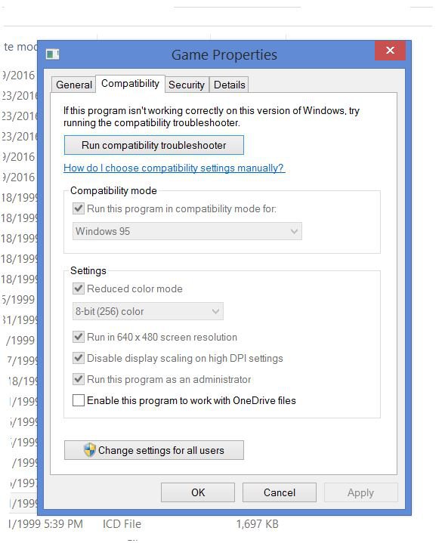The image size is (442, 543).
Task: Toggle Run this program as an administrator
Action: tap(79, 379)
